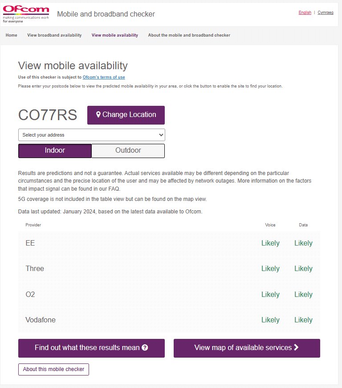Select the Indoor coverage toggle

[55, 150]
